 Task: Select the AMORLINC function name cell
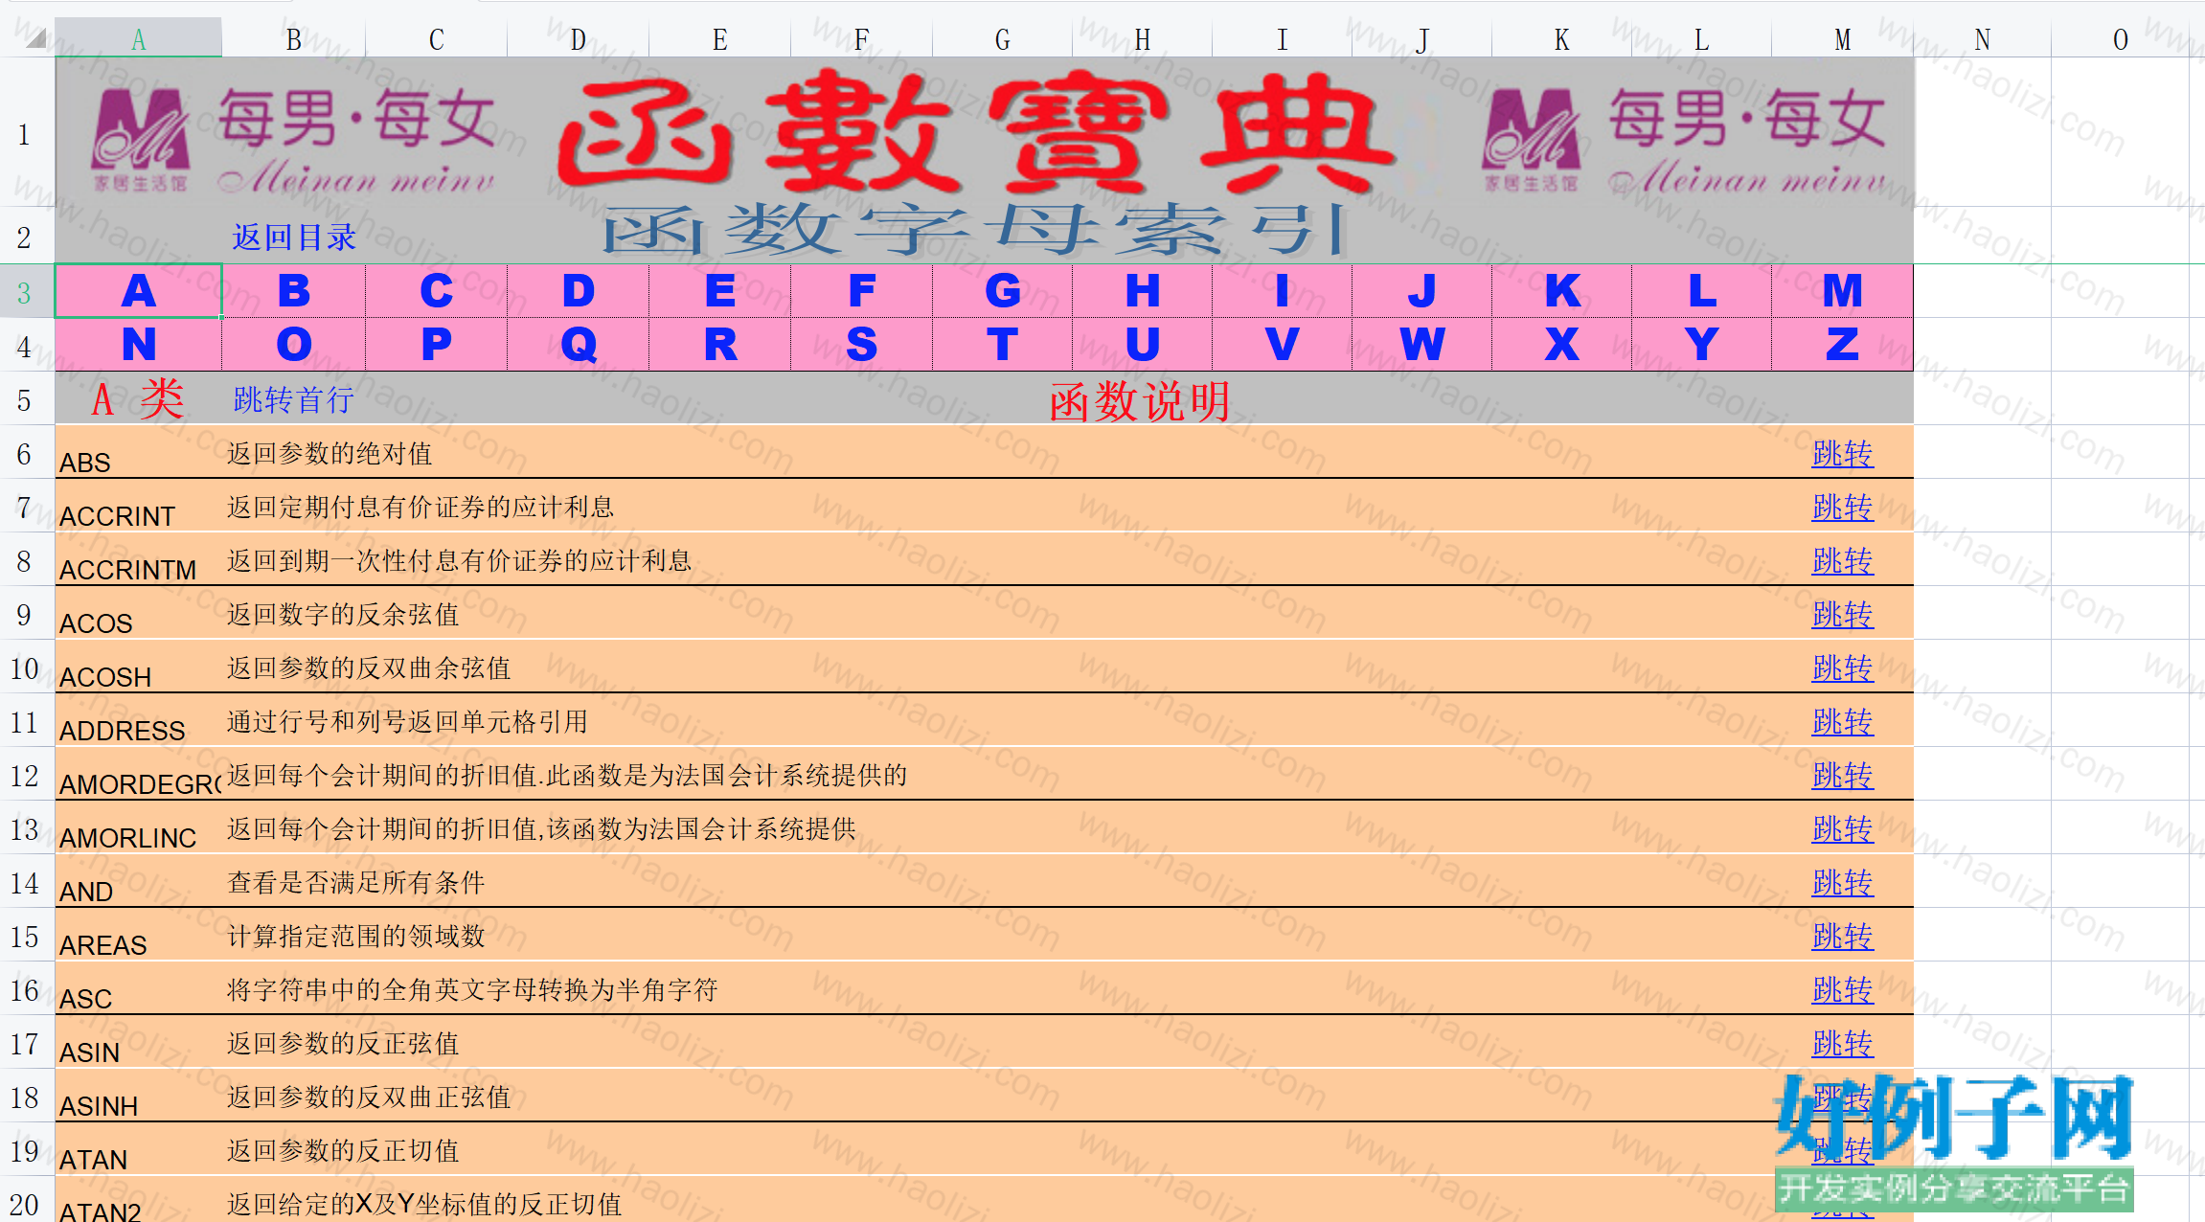[x=139, y=827]
